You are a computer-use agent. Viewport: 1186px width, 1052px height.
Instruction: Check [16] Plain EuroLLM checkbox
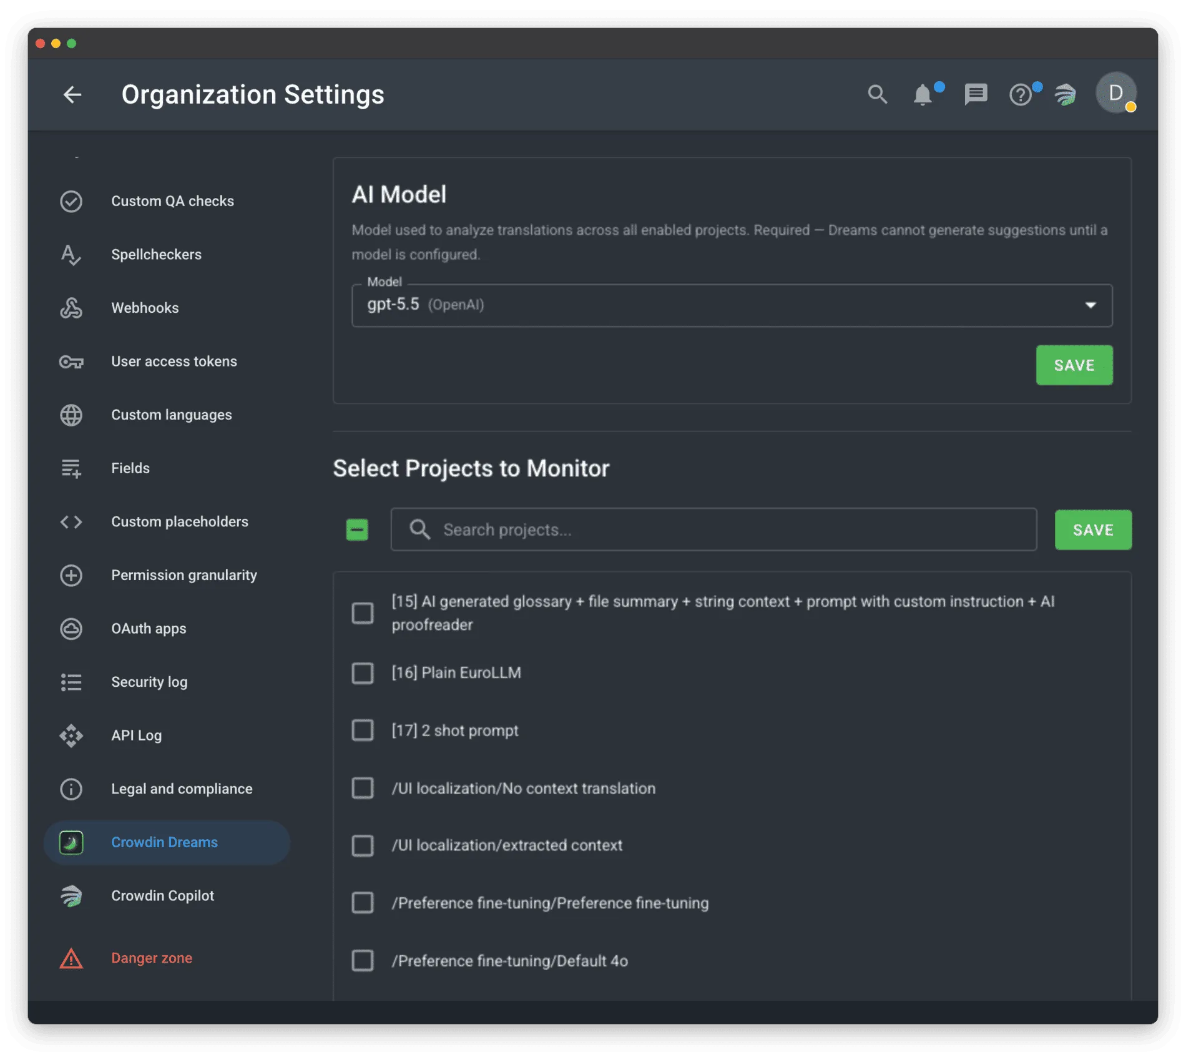coord(363,673)
